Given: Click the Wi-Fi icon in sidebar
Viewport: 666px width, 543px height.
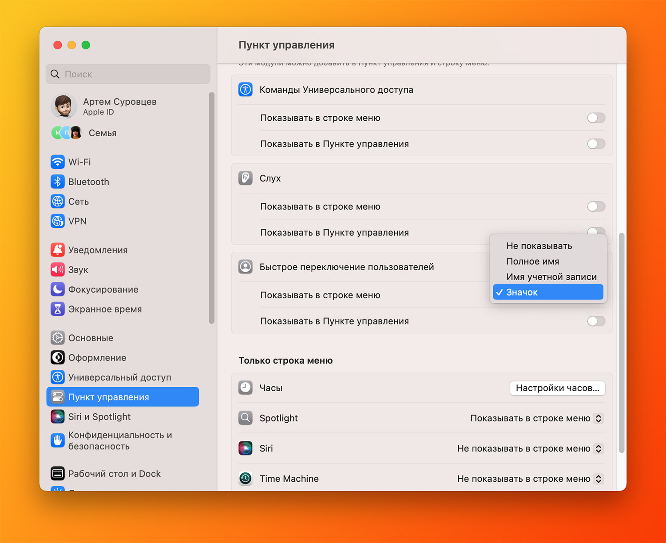Looking at the screenshot, I should tap(58, 162).
